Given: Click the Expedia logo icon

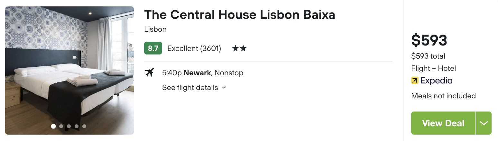Looking at the screenshot, I should [415, 80].
